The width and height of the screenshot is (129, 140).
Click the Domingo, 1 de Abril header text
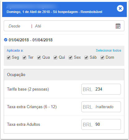[x=54, y=12]
